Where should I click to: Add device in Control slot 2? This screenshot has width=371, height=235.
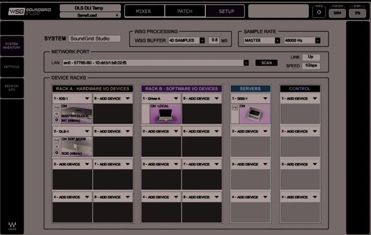(300, 131)
